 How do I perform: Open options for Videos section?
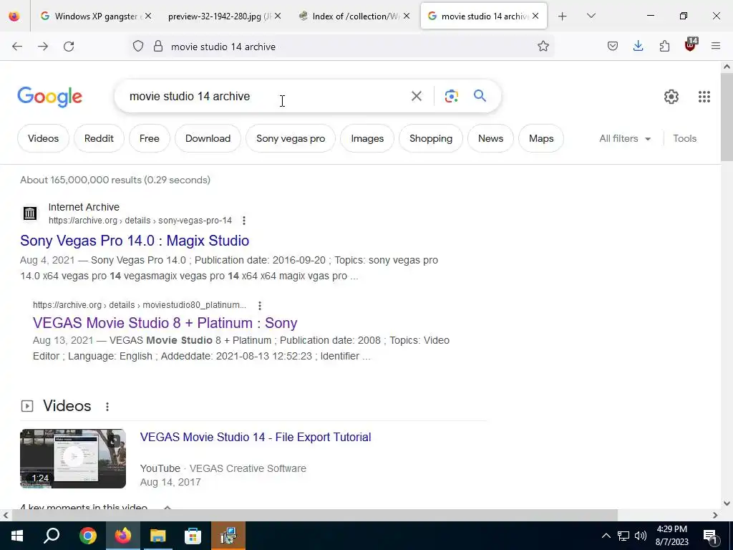[x=107, y=407]
